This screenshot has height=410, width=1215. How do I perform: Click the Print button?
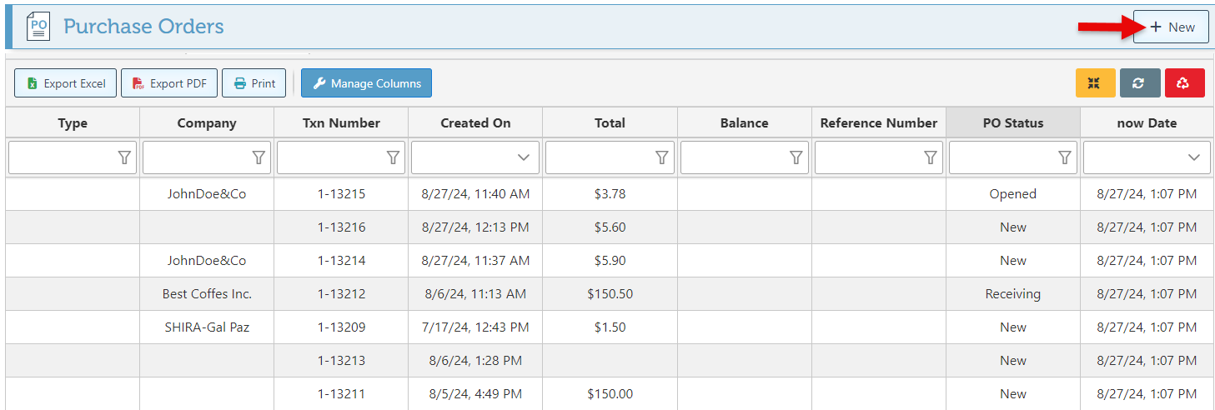pyautogui.click(x=254, y=83)
